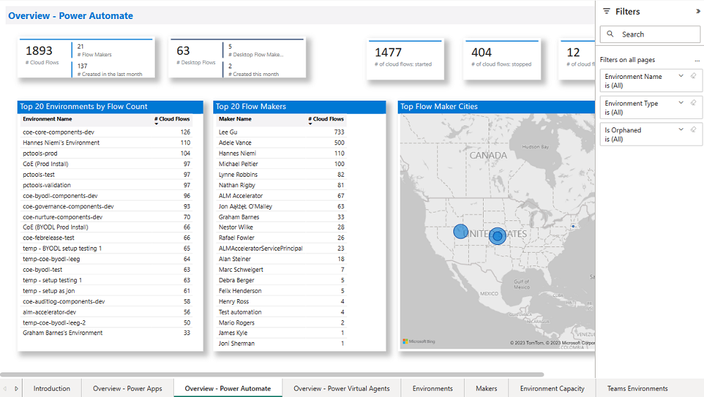Select Graham Barnes's Environment row
Screen dimensions: 704x397
[106, 333]
